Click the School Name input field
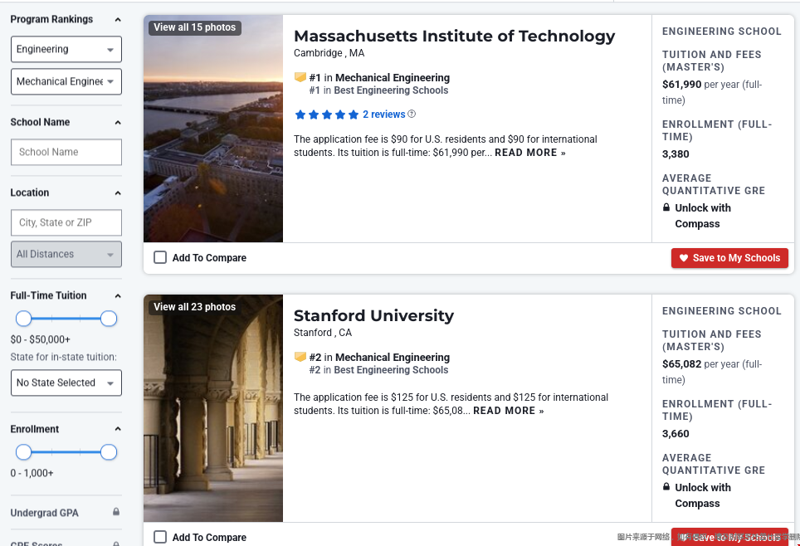 click(x=66, y=152)
